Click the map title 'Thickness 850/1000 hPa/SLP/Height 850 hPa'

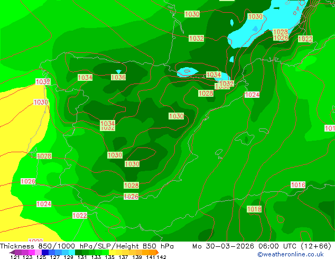pyautogui.click(x=87, y=246)
